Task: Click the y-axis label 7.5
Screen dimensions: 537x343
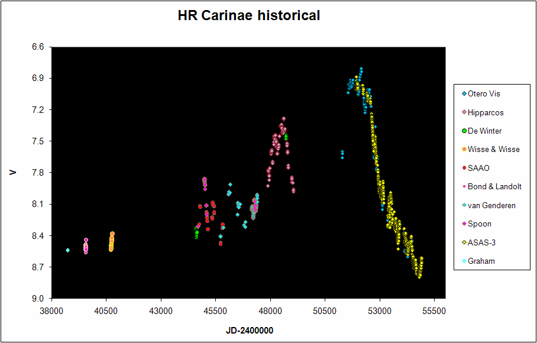Action: (38, 141)
